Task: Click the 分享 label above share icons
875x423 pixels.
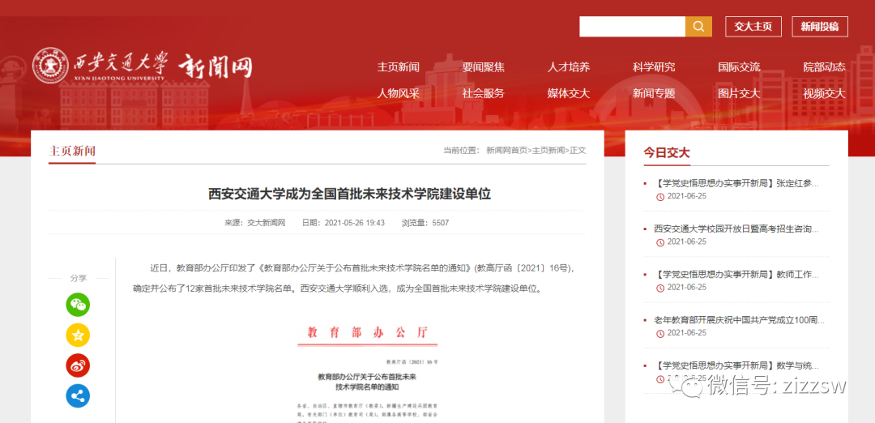Action: tap(78, 278)
